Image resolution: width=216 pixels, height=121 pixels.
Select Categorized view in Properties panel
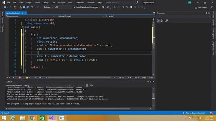(x=158, y=21)
